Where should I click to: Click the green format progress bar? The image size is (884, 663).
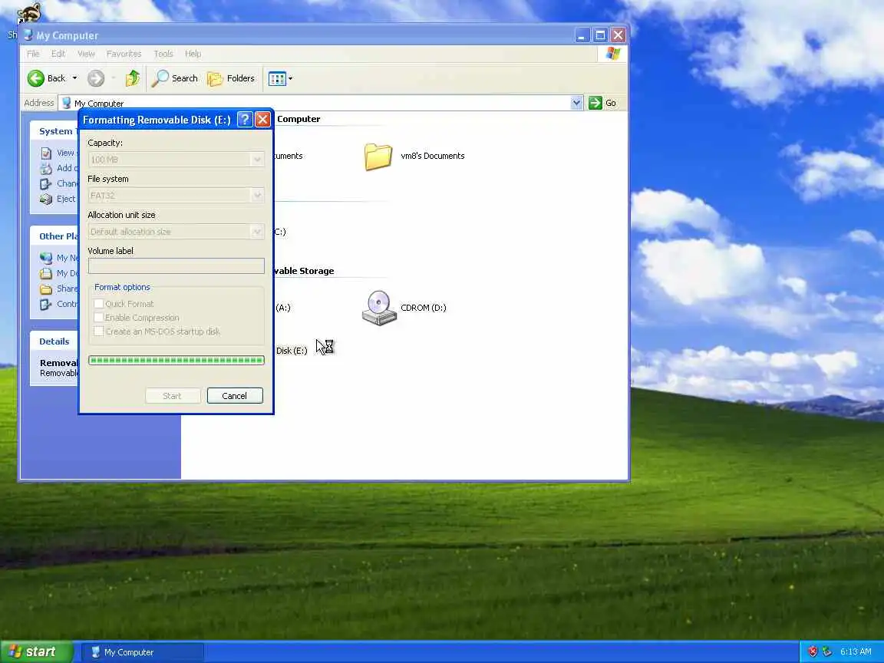(x=176, y=360)
